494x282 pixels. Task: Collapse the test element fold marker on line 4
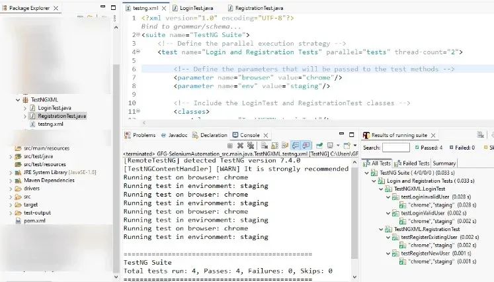point(138,52)
